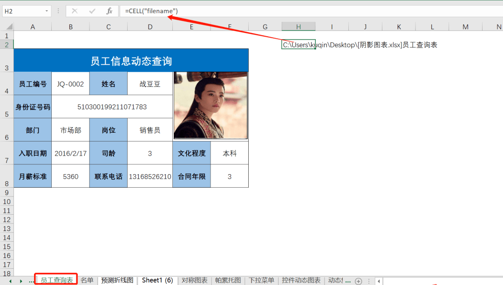Click the 联系电话 label cell
Image resolution: width=503 pixels, height=285 pixels.
(x=109, y=176)
